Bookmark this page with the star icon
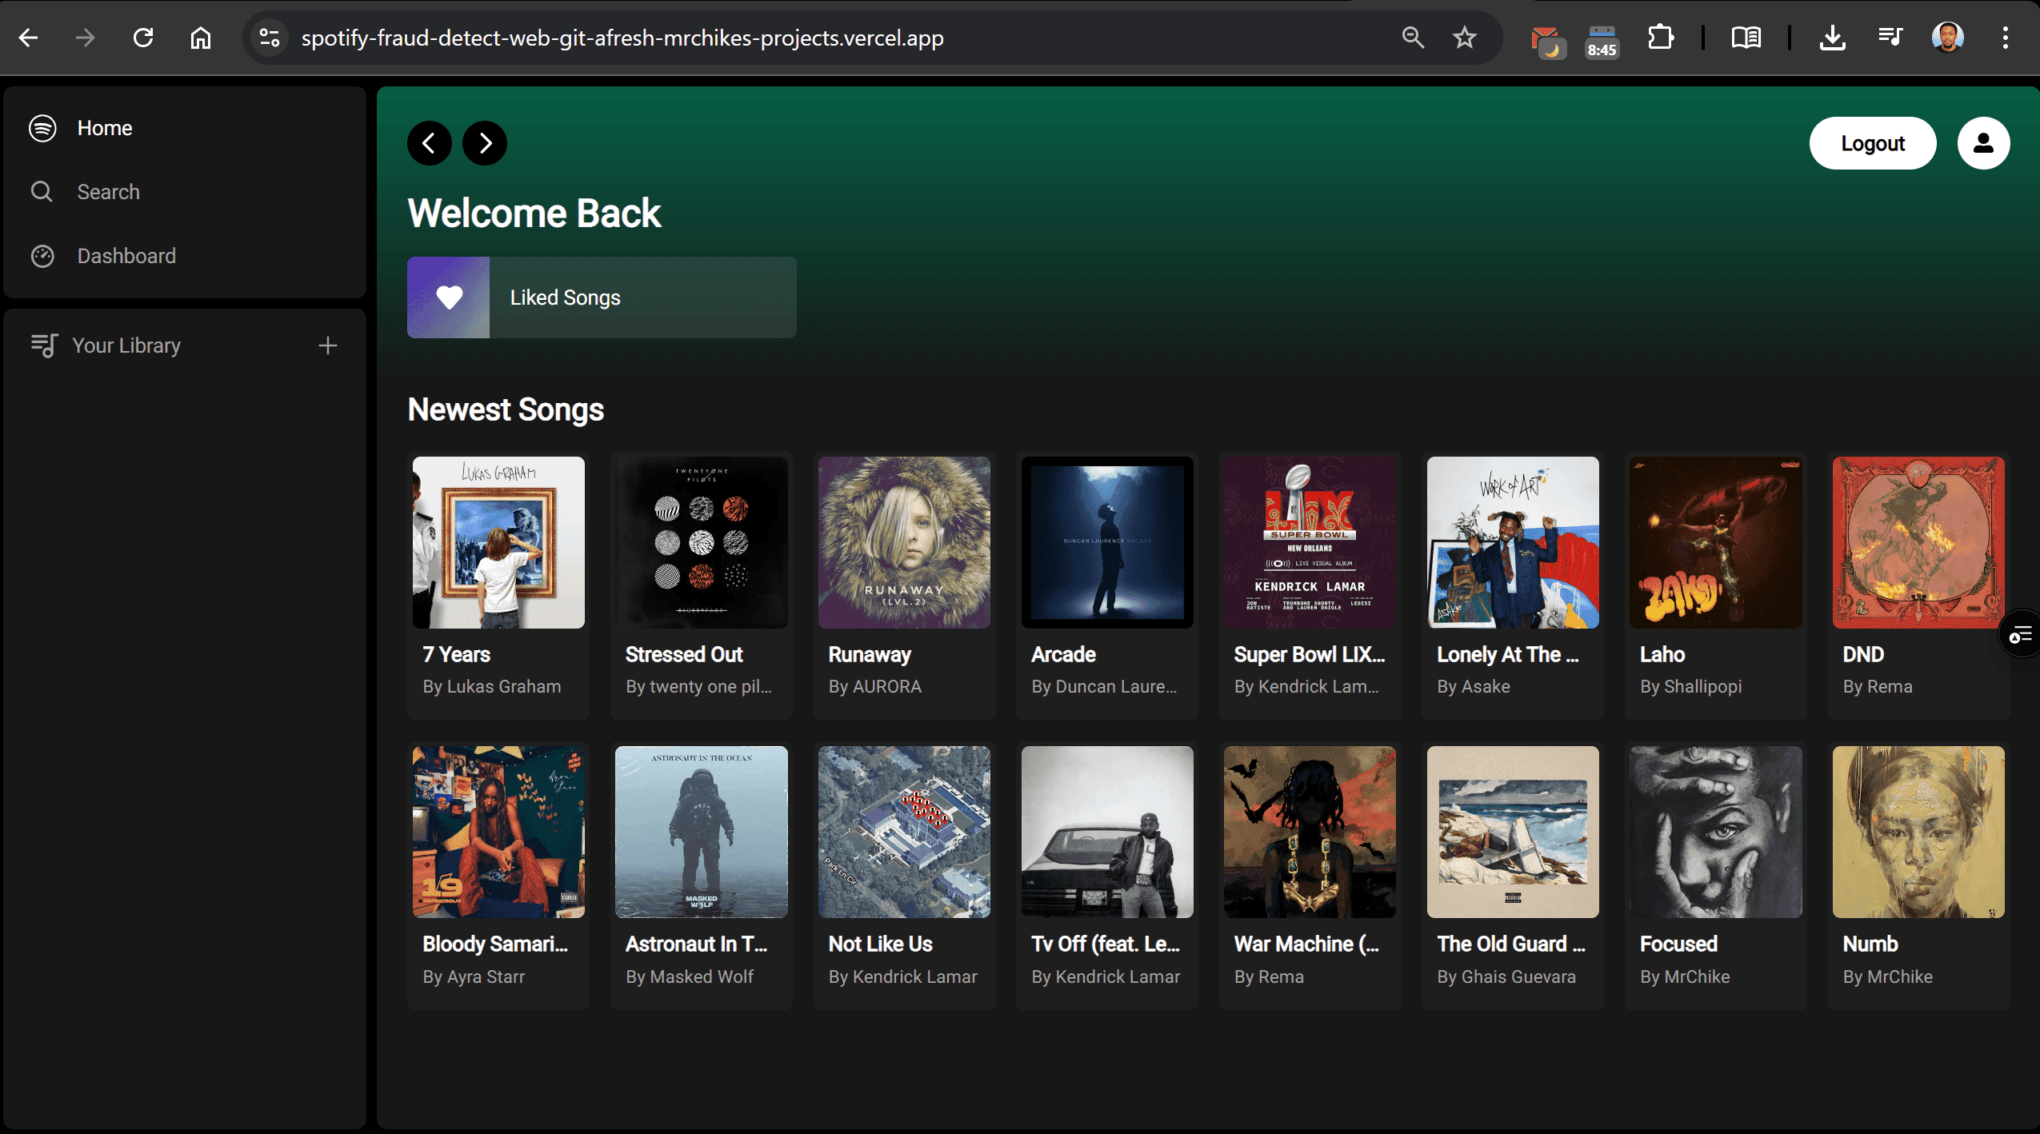The height and width of the screenshot is (1134, 2040). click(1465, 38)
